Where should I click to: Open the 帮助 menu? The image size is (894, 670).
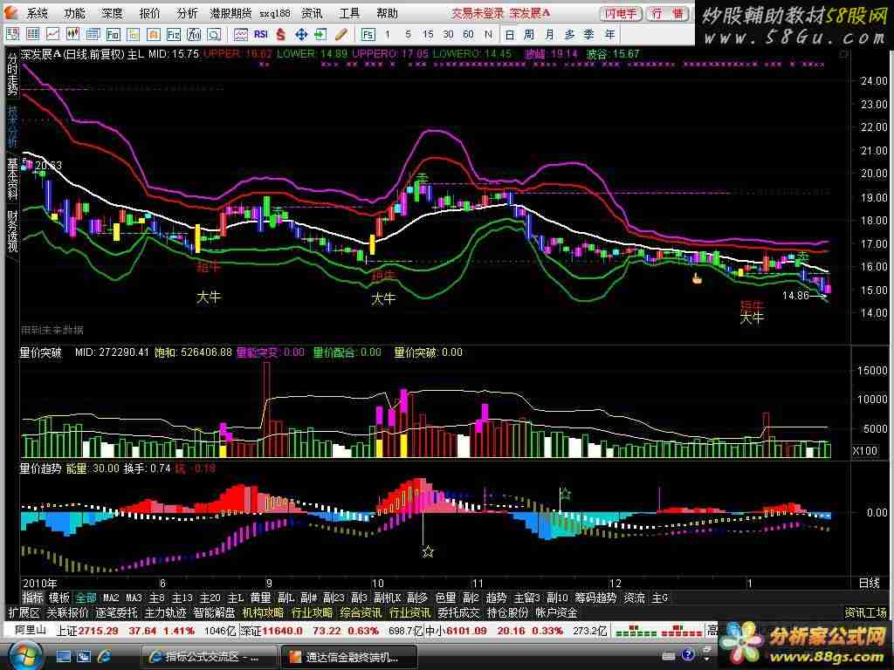point(387,13)
